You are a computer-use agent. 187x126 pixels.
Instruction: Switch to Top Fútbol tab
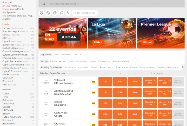46,55
